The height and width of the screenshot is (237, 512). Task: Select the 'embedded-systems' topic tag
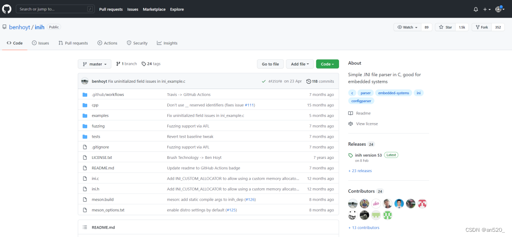pyautogui.click(x=393, y=93)
